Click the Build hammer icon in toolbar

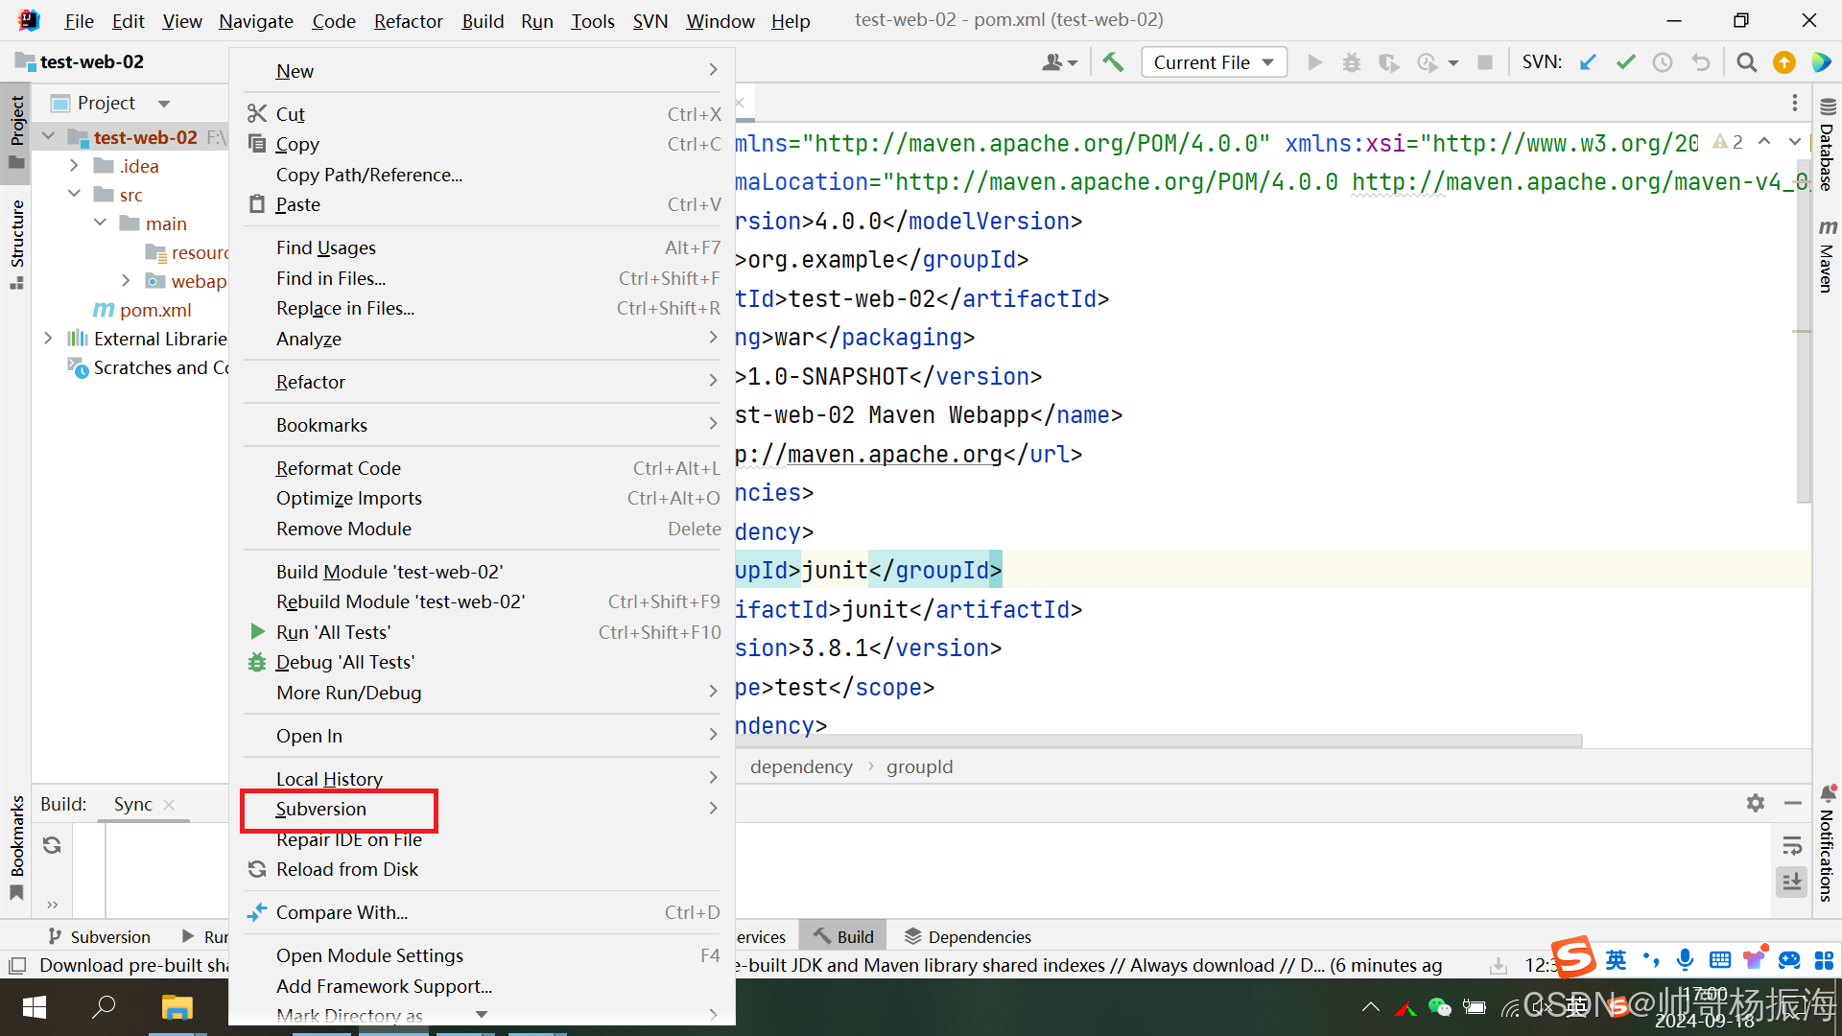click(1113, 62)
